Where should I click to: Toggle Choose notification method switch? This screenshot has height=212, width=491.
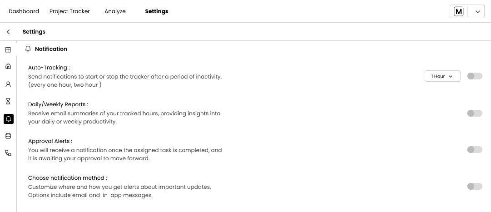pyautogui.click(x=475, y=186)
